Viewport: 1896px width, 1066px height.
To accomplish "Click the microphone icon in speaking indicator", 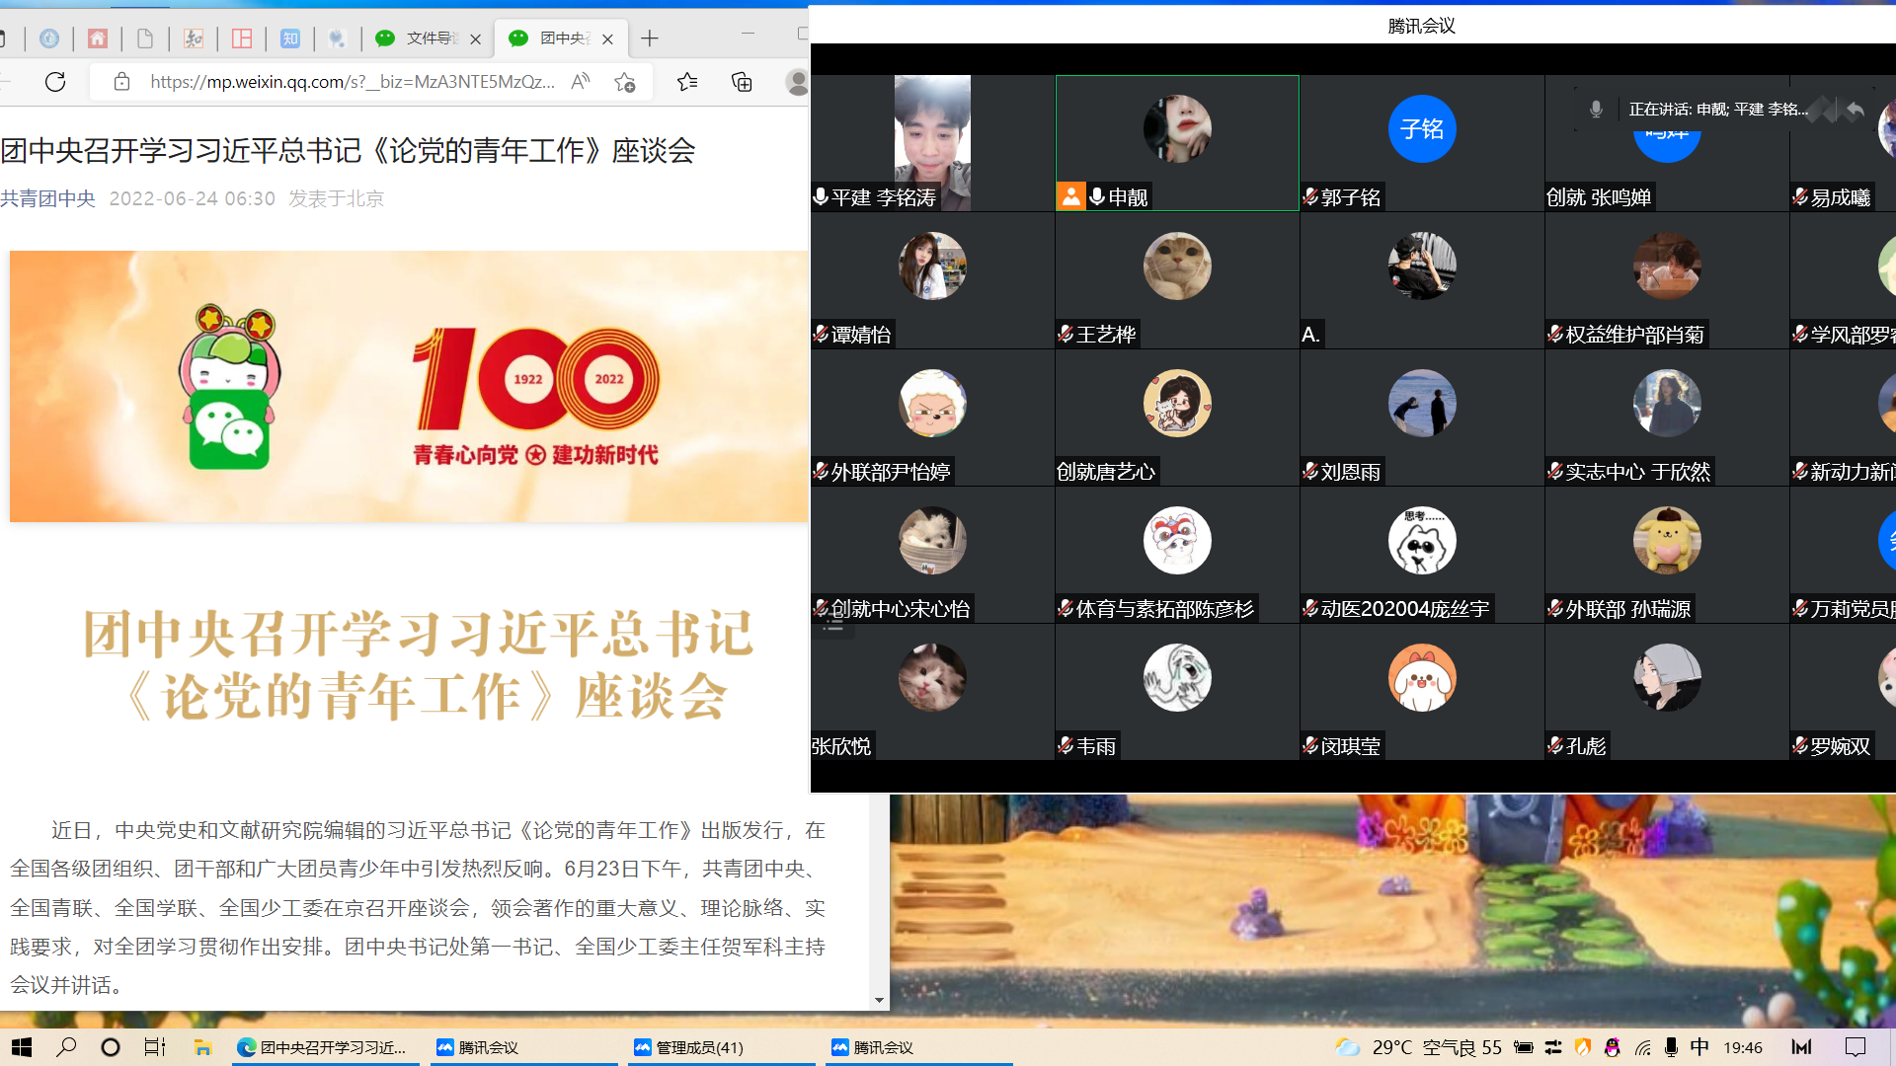I will (x=1596, y=110).
